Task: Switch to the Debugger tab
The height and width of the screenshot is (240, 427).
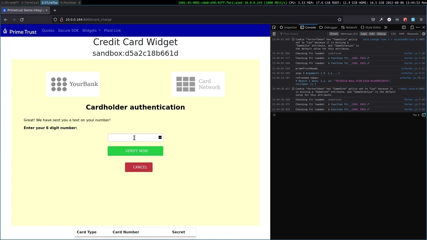Action: pos(328,27)
